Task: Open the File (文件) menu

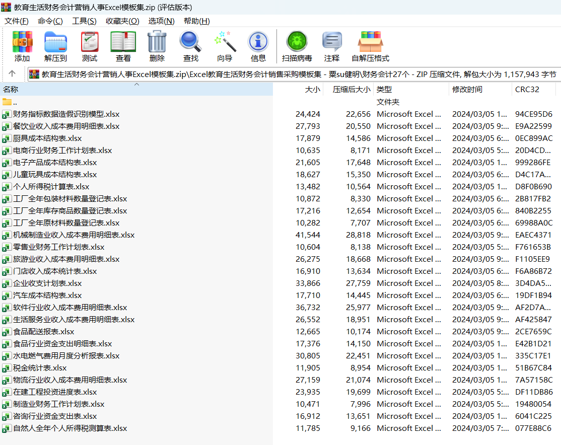Action: (x=17, y=21)
